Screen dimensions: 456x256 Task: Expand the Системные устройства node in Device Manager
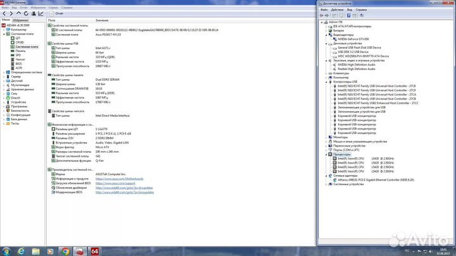pyautogui.click(x=326, y=185)
